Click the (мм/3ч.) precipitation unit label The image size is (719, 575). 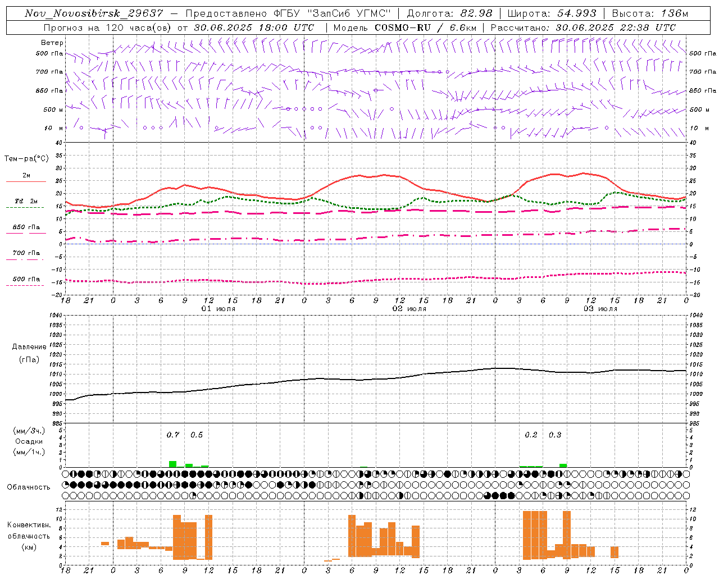[29, 431]
